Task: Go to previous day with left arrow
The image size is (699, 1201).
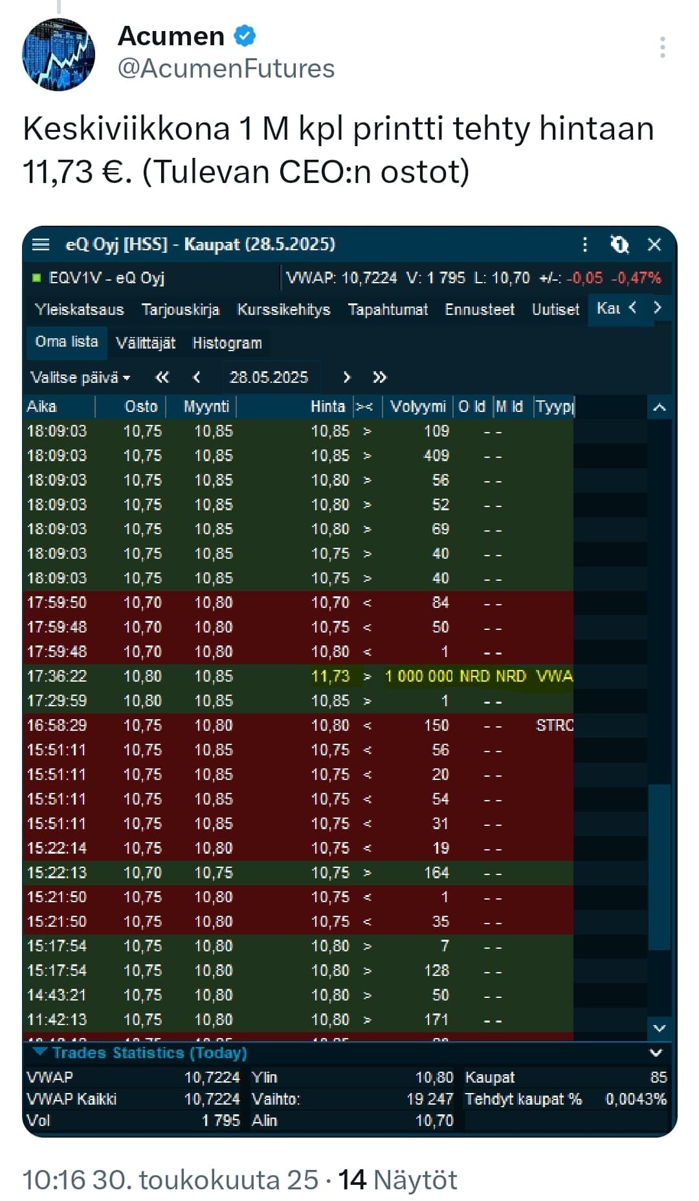Action: coord(197,377)
